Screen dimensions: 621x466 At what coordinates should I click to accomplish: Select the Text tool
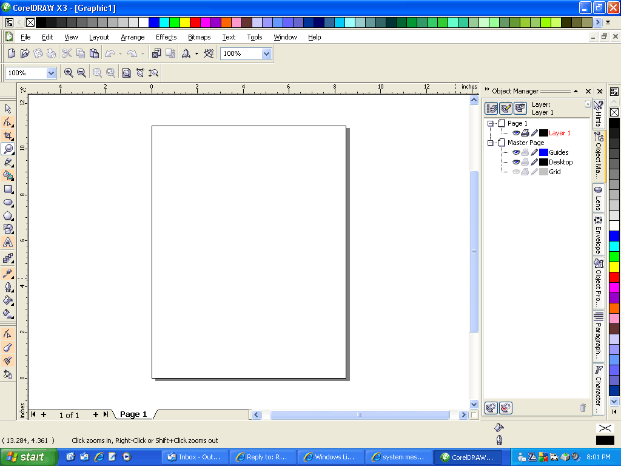[x=8, y=243]
